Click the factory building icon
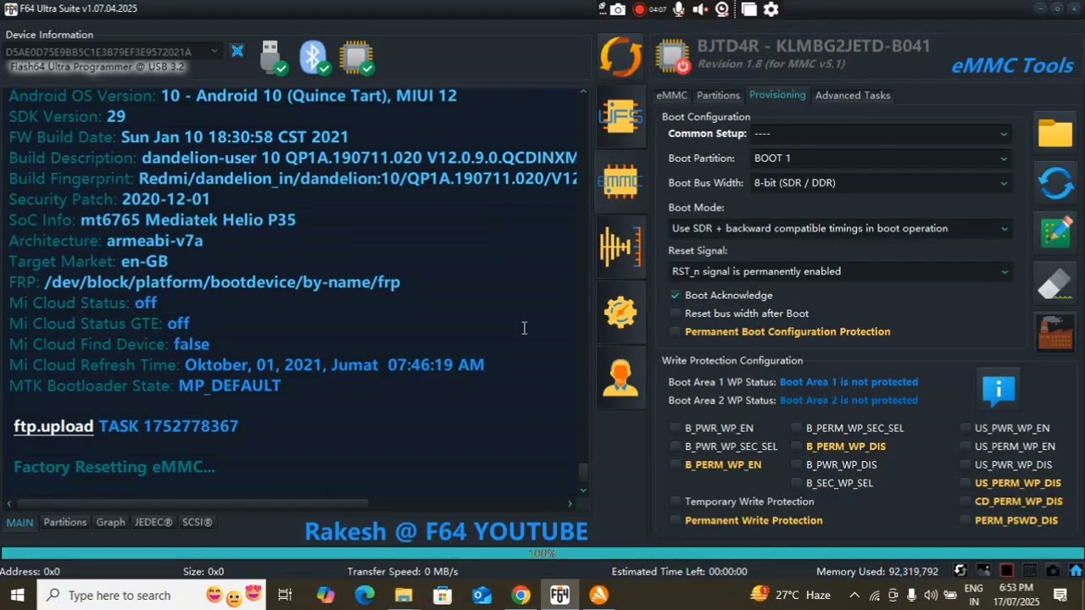 coord(1055,332)
